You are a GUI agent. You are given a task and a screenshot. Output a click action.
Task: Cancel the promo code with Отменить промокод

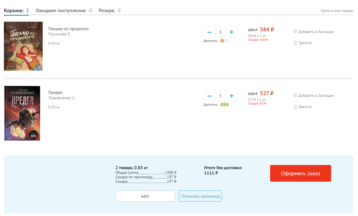(200, 196)
